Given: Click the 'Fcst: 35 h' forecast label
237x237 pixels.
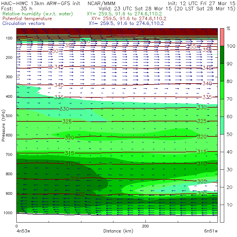Looking at the screenshot, I should click(17, 8).
